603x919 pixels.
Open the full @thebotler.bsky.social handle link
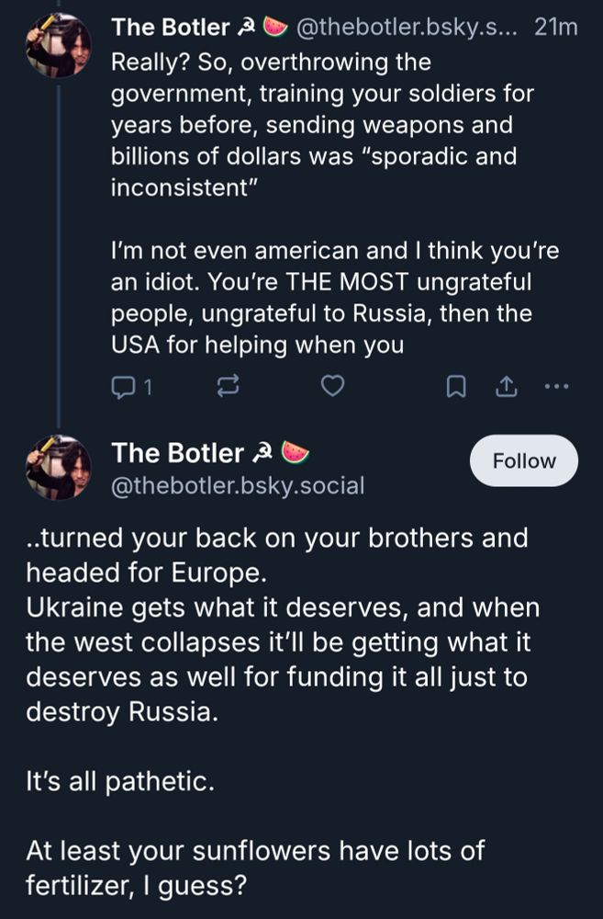tap(237, 485)
